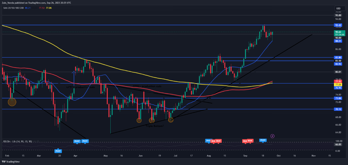Click the rightmost PIVOT marker near Sep 18
348x165 pixels.
263,140
